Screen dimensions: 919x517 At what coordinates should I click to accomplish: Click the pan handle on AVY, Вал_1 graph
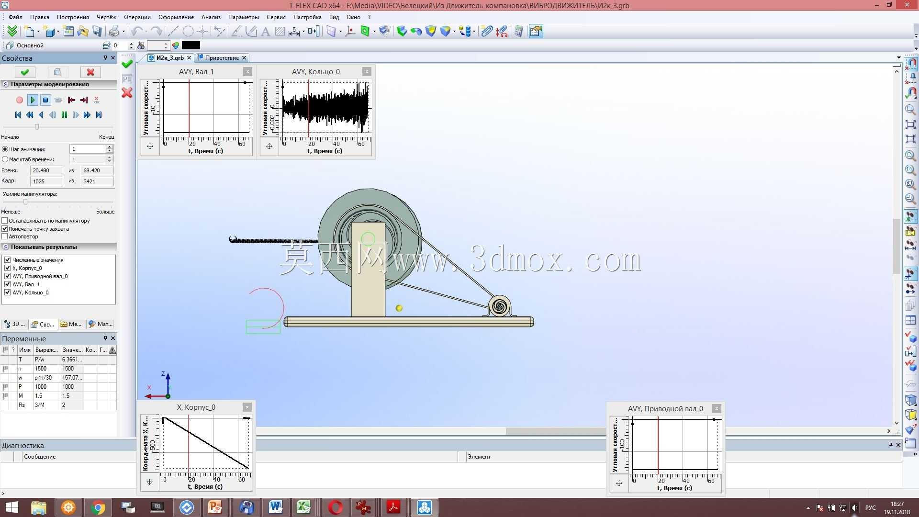(150, 146)
